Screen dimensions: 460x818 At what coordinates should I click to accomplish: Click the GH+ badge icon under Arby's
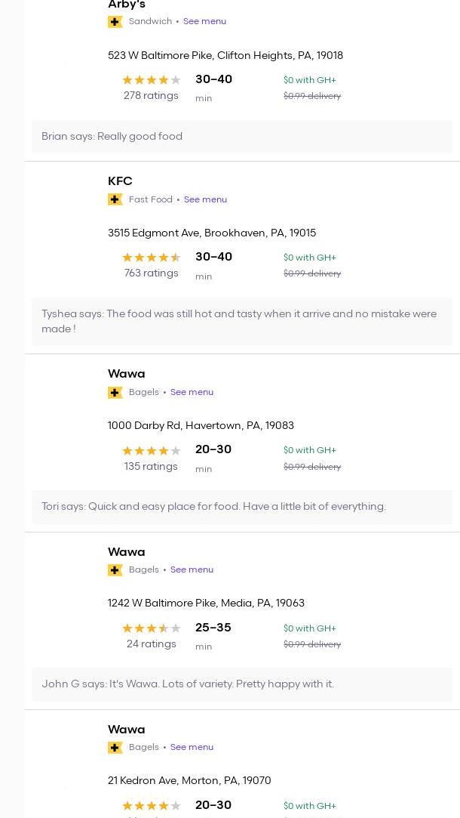(x=115, y=22)
